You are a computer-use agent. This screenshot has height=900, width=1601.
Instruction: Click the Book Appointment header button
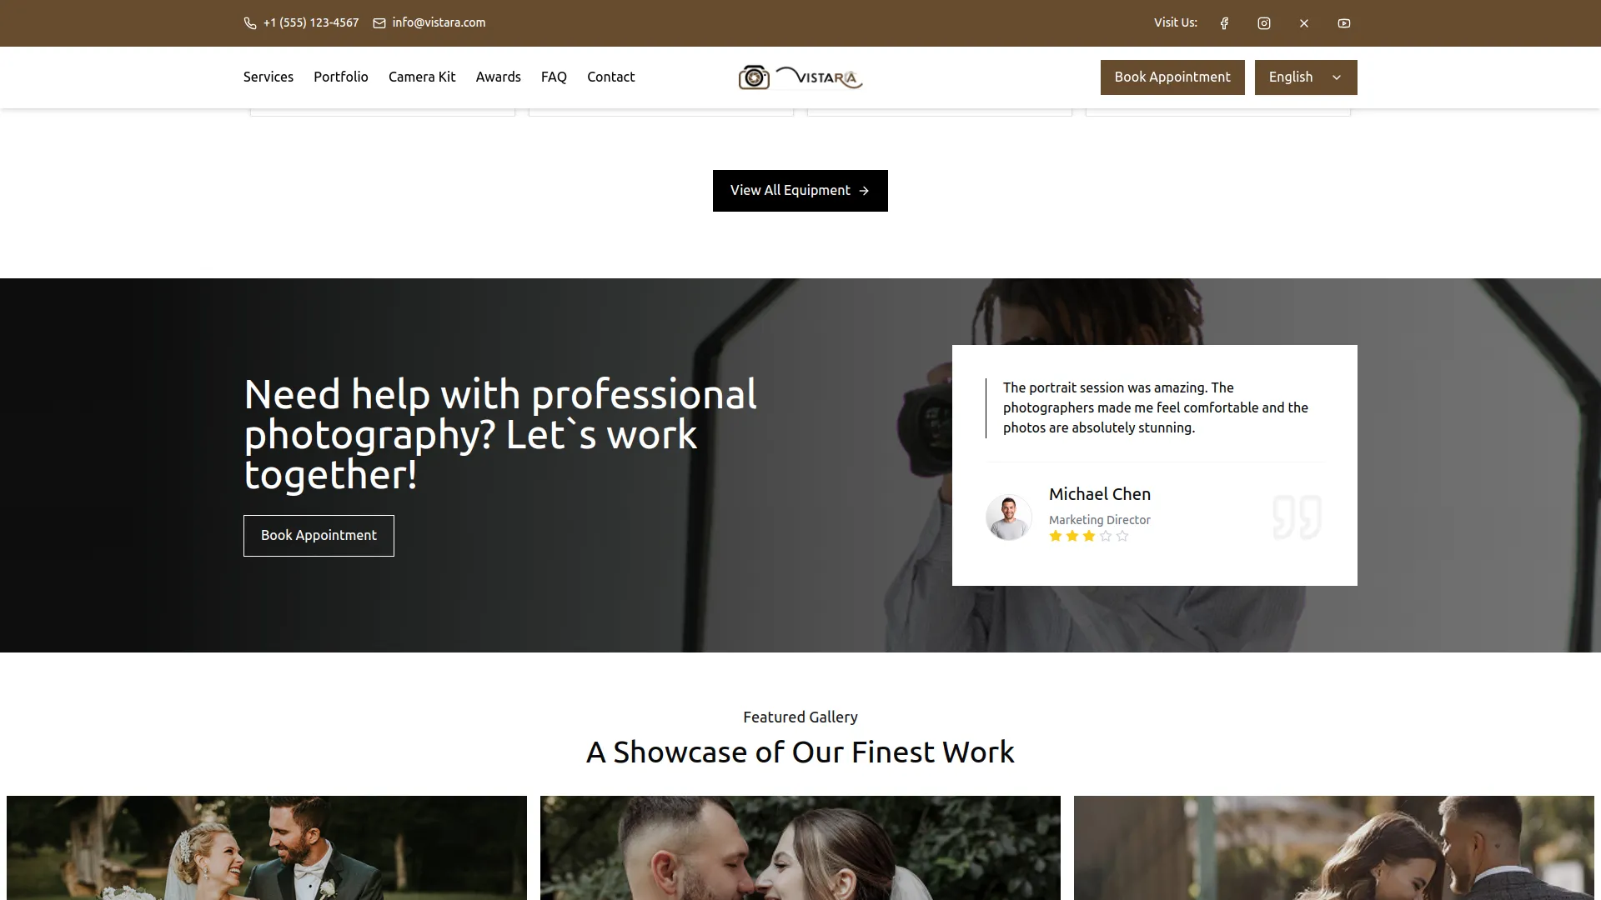point(1172,77)
